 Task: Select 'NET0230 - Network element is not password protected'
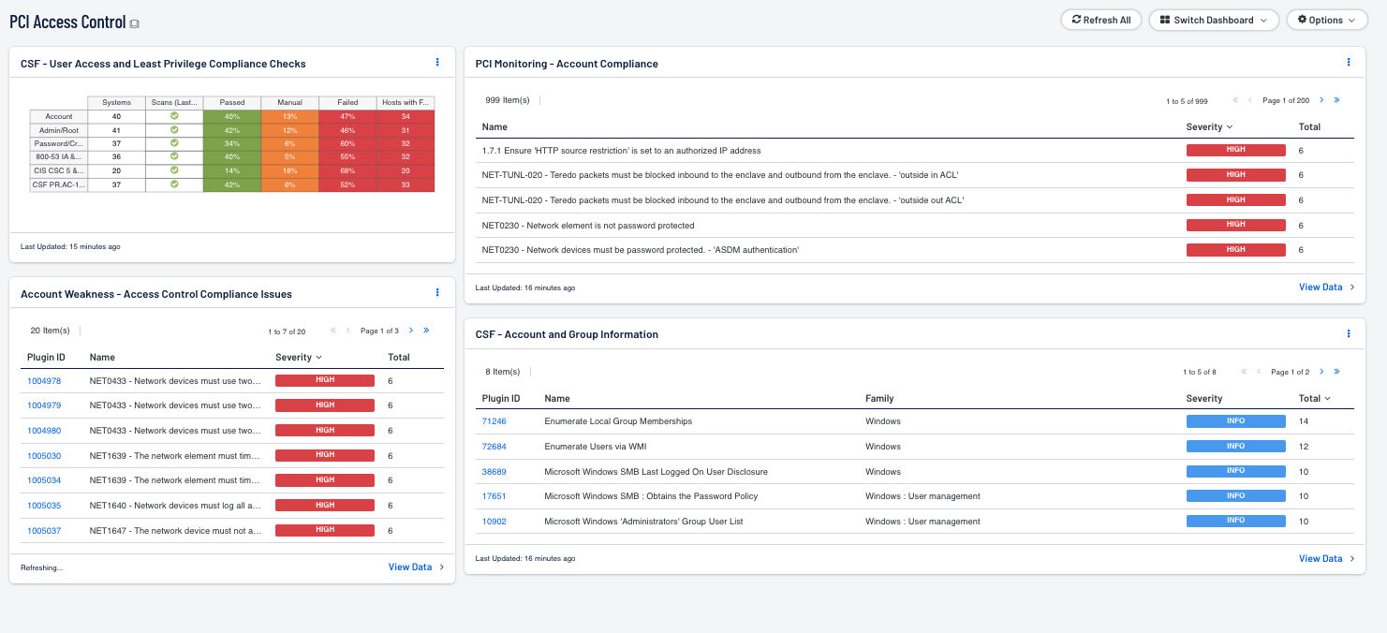tap(588, 226)
